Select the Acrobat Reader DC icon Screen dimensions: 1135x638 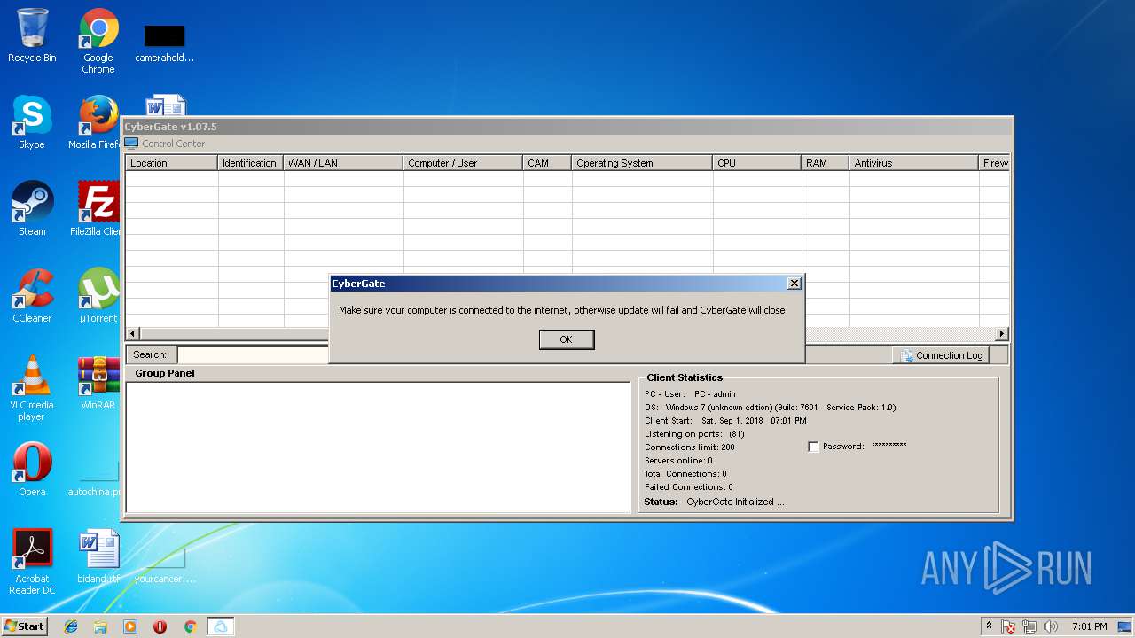(32, 562)
